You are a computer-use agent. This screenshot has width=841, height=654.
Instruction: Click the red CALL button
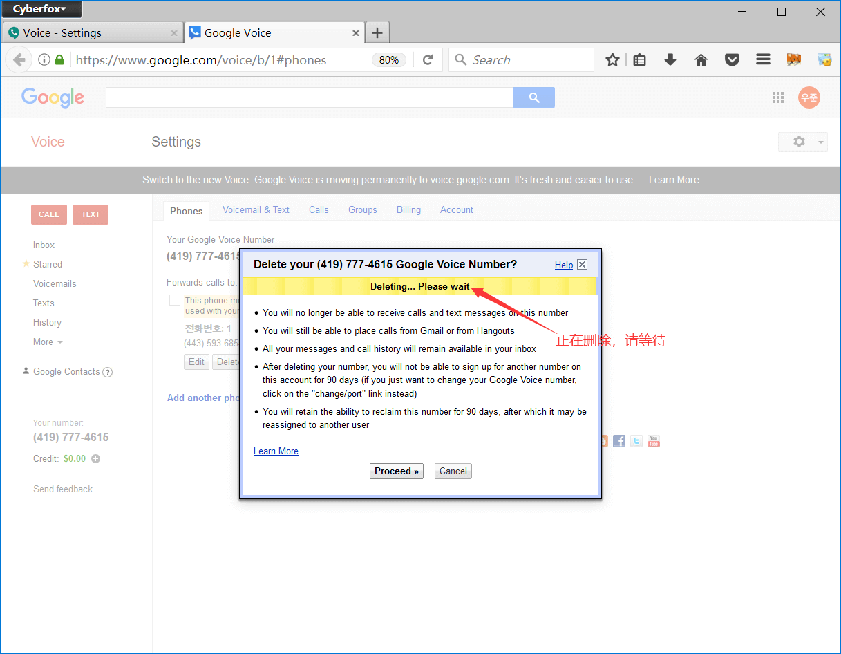(x=49, y=214)
